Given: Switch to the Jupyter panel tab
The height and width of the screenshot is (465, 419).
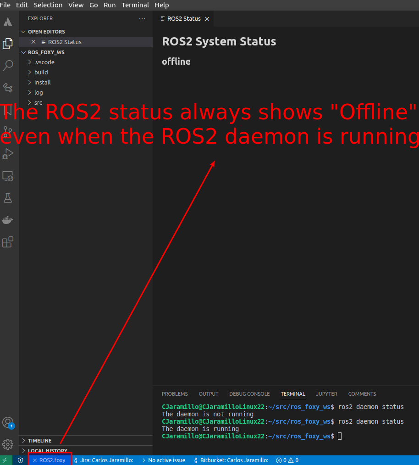Looking at the screenshot, I should coord(326,394).
